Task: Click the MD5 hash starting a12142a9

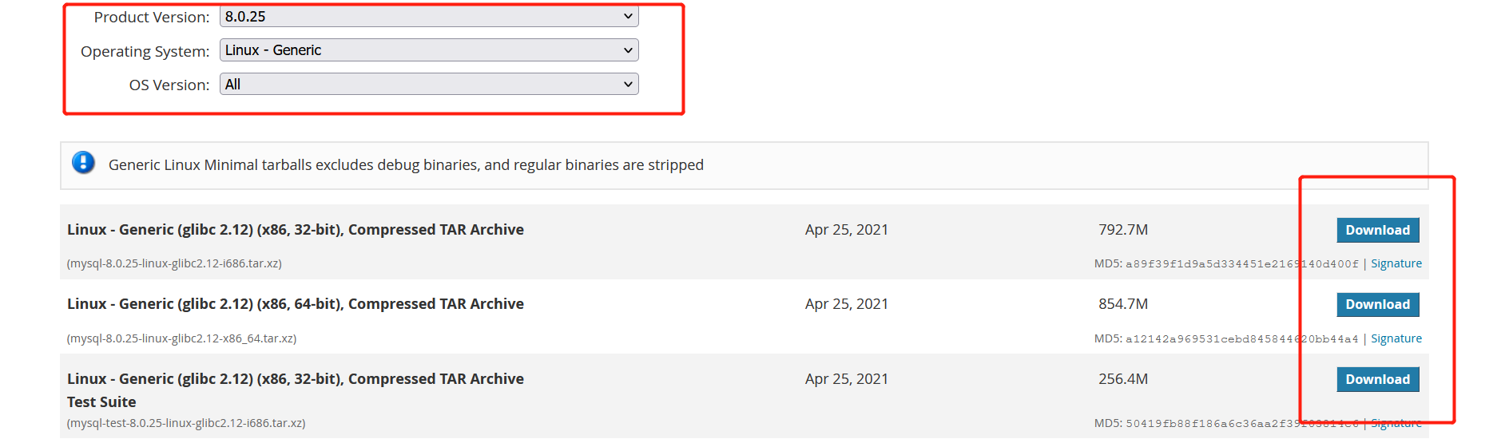Action: click(1241, 339)
